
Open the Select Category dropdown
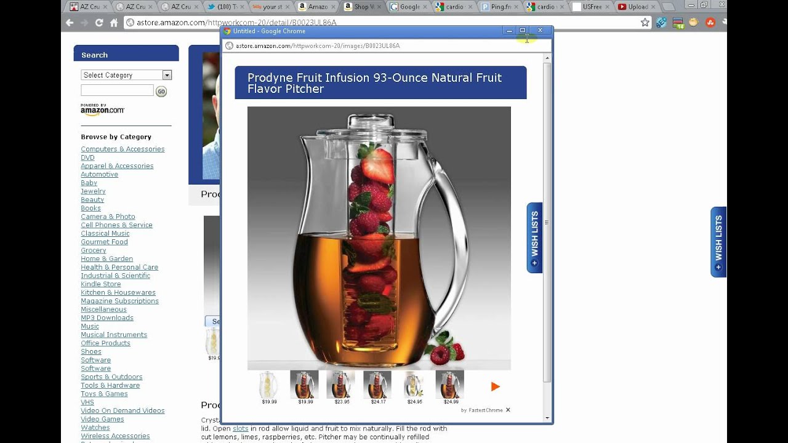126,75
